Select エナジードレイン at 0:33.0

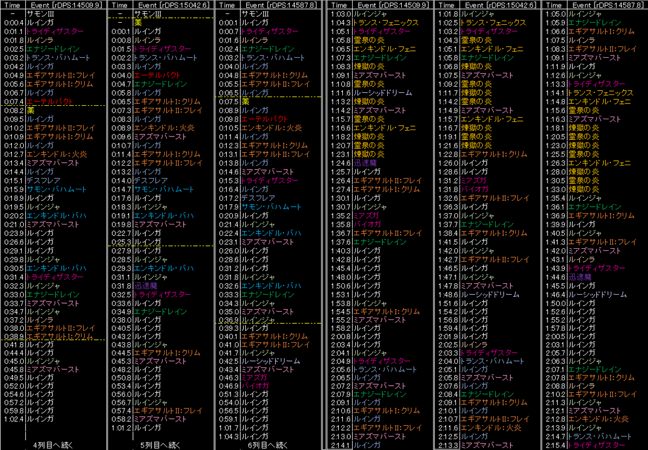click(53, 295)
